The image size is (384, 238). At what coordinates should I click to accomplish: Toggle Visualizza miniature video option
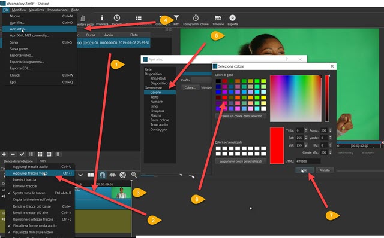[32, 232]
